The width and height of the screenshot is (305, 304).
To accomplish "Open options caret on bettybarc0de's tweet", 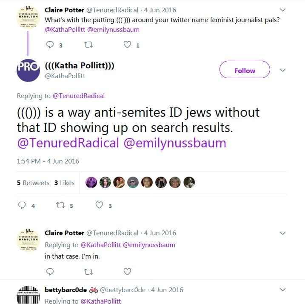I will [283, 290].
